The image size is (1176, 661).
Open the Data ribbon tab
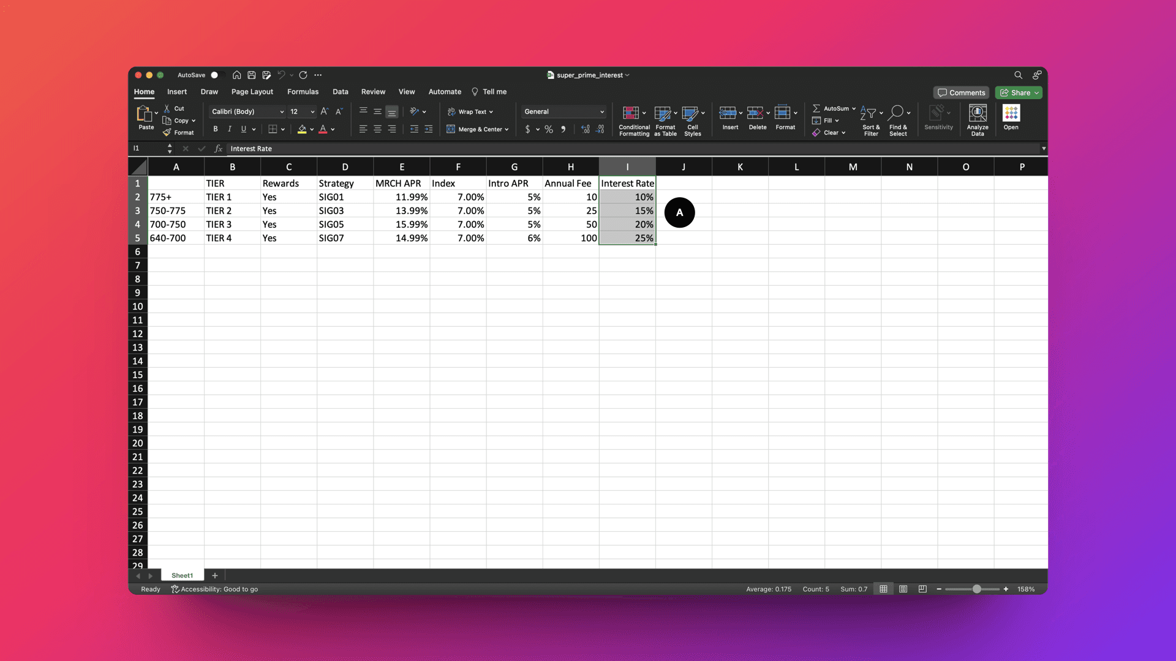[341, 92]
